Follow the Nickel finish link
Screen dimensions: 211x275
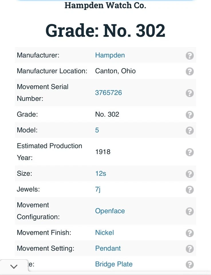pyautogui.click(x=104, y=233)
